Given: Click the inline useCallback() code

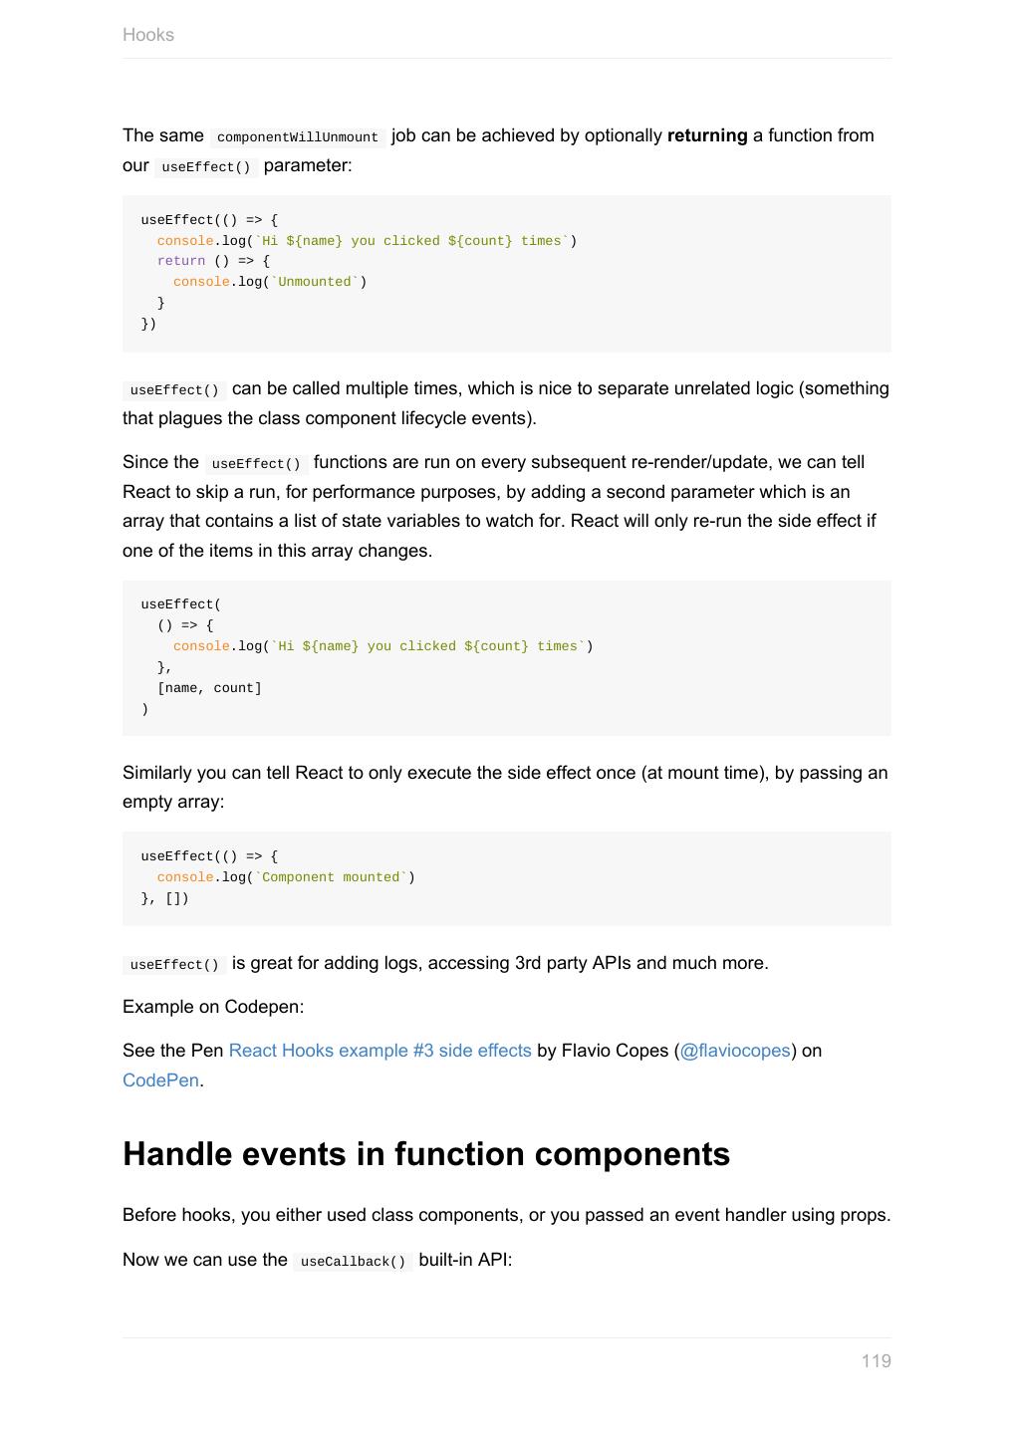Looking at the screenshot, I should click(353, 1262).
